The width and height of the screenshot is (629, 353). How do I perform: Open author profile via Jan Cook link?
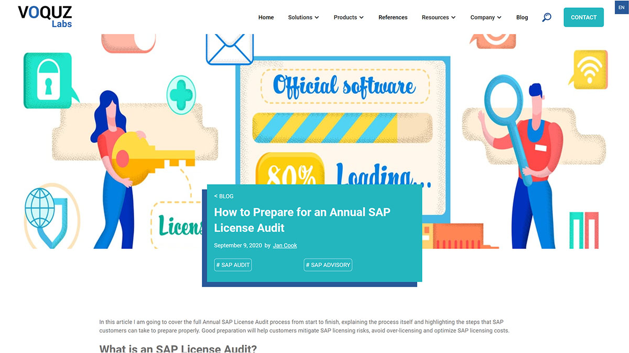[285, 245]
